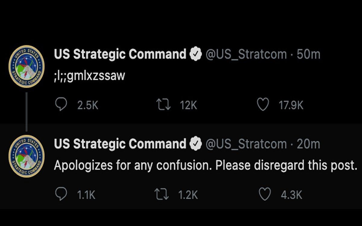Screen dimensions: 362x226
Task: Click the @US_Stratcom handle in first tweet
Action: pos(246,54)
